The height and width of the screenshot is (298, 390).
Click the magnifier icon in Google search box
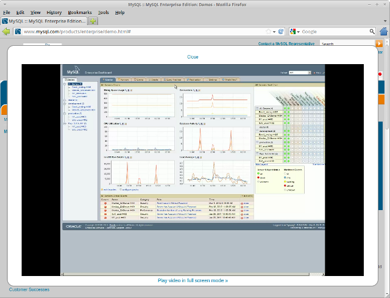click(372, 31)
